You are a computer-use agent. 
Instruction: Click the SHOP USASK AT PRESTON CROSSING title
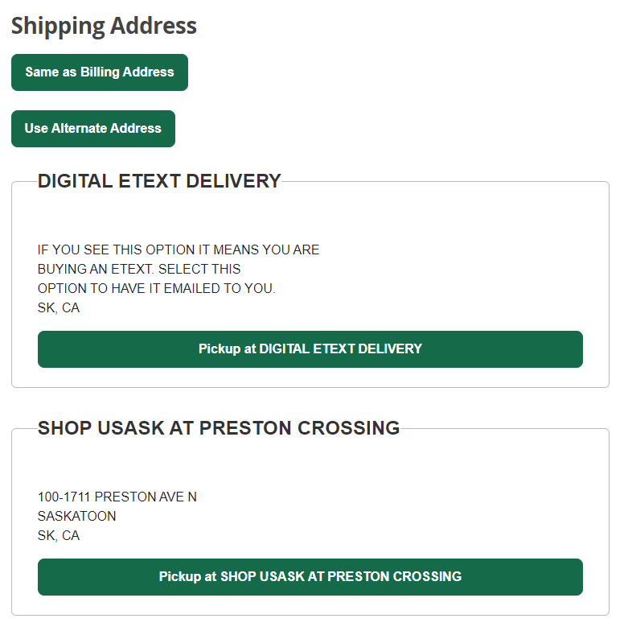click(219, 428)
